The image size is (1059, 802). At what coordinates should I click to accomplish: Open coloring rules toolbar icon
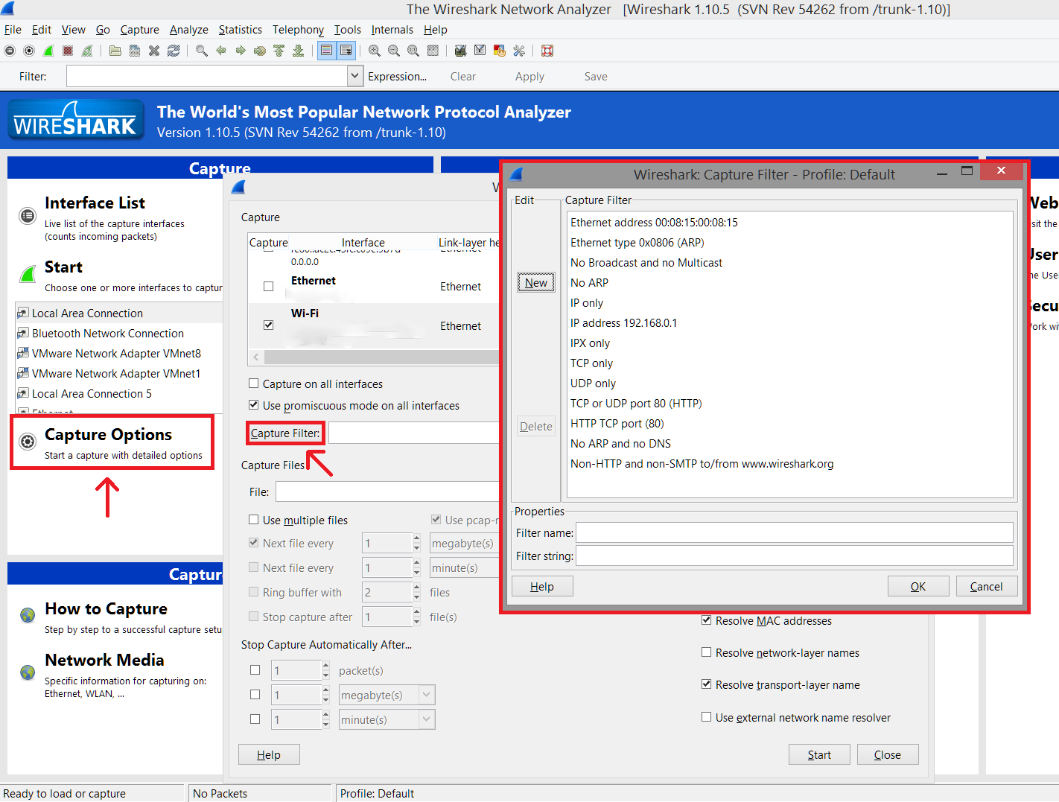point(500,51)
